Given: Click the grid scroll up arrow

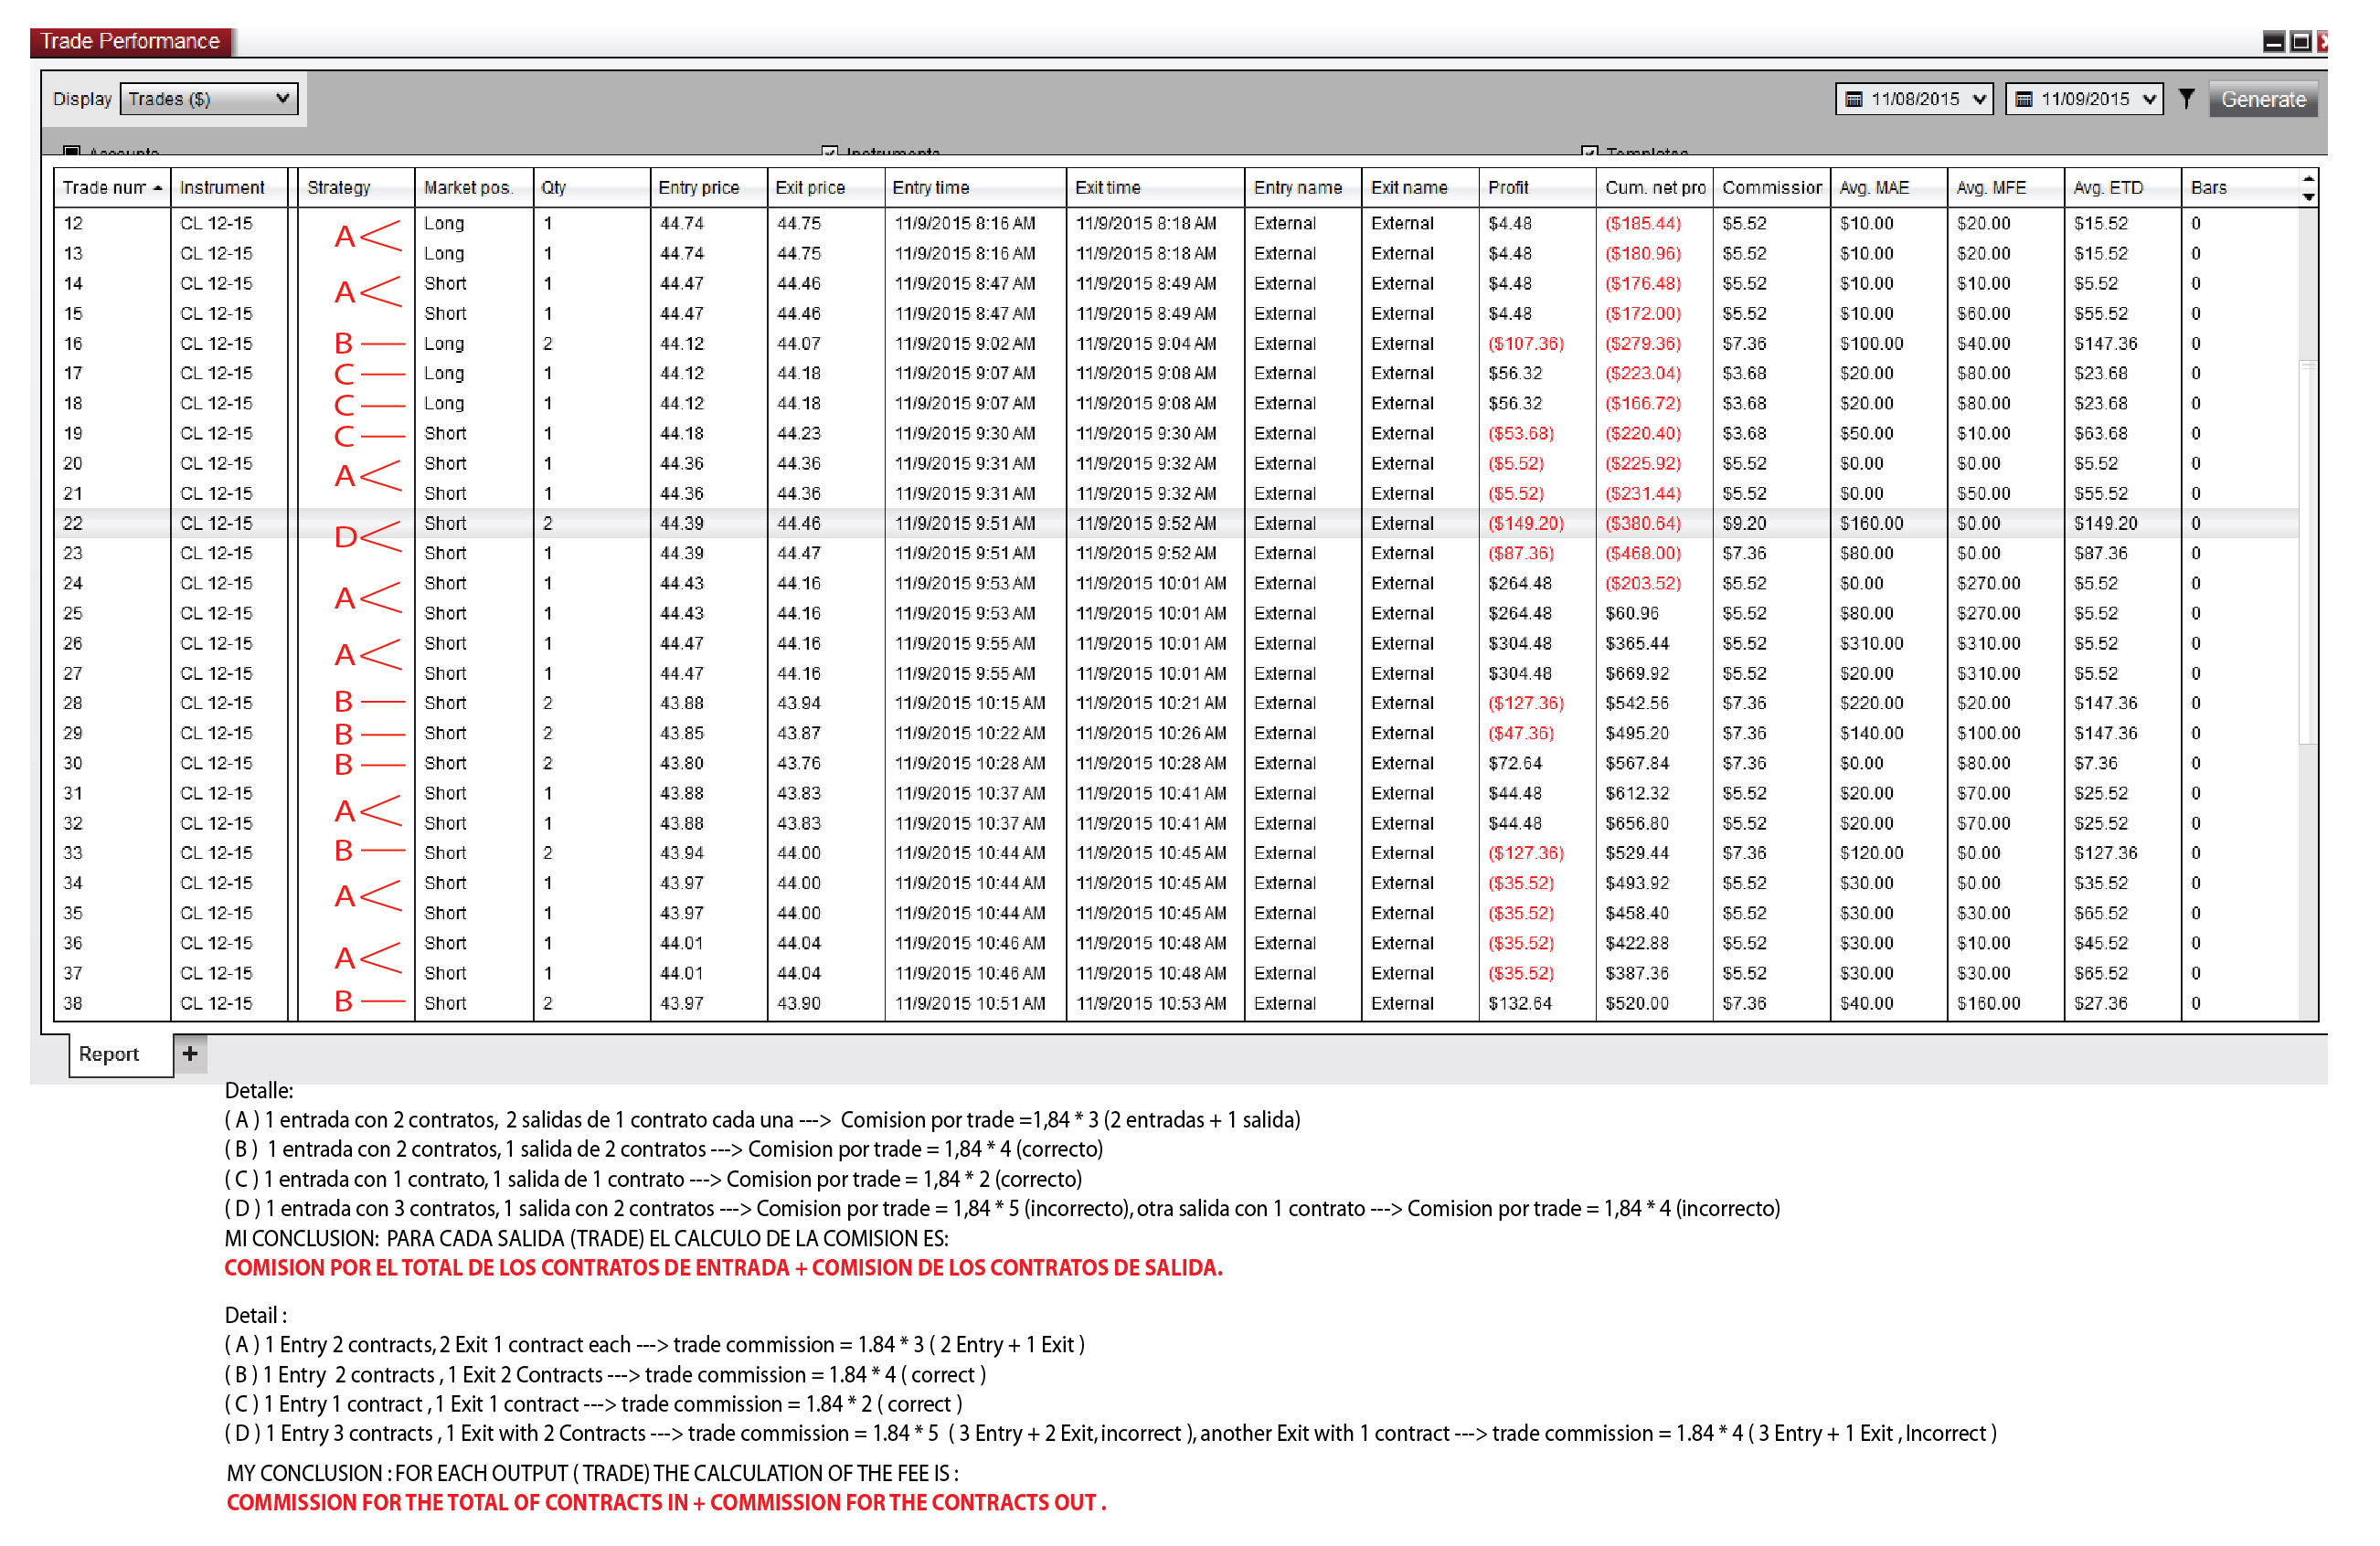Looking at the screenshot, I should [2308, 179].
